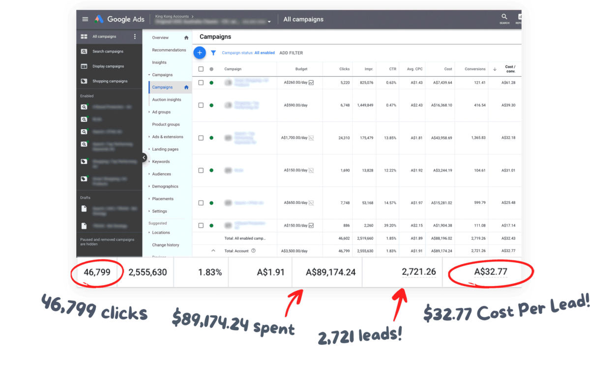Expand the Keywords menu section
The image size is (590, 365).
[x=161, y=162]
